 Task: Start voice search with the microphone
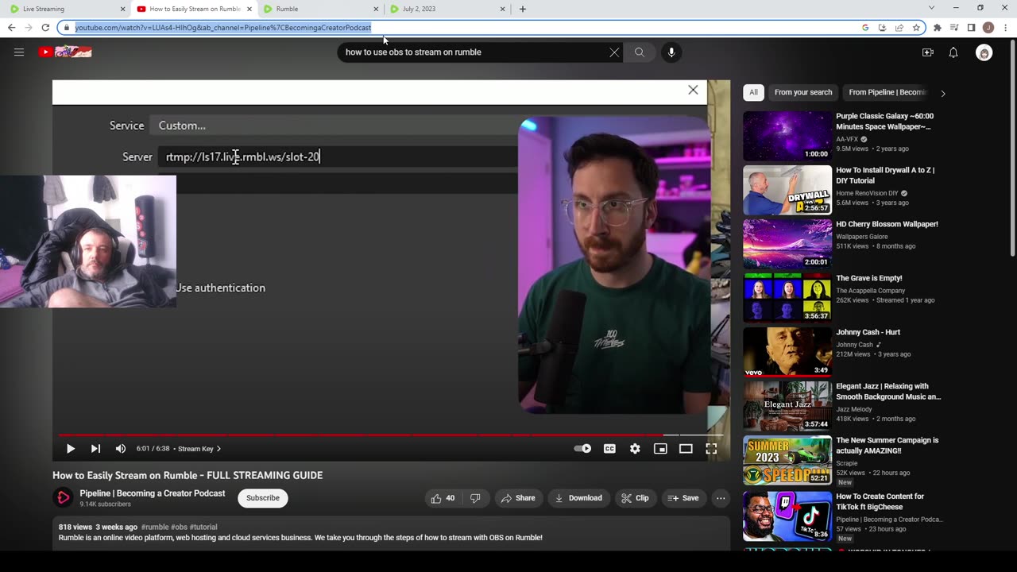671,52
